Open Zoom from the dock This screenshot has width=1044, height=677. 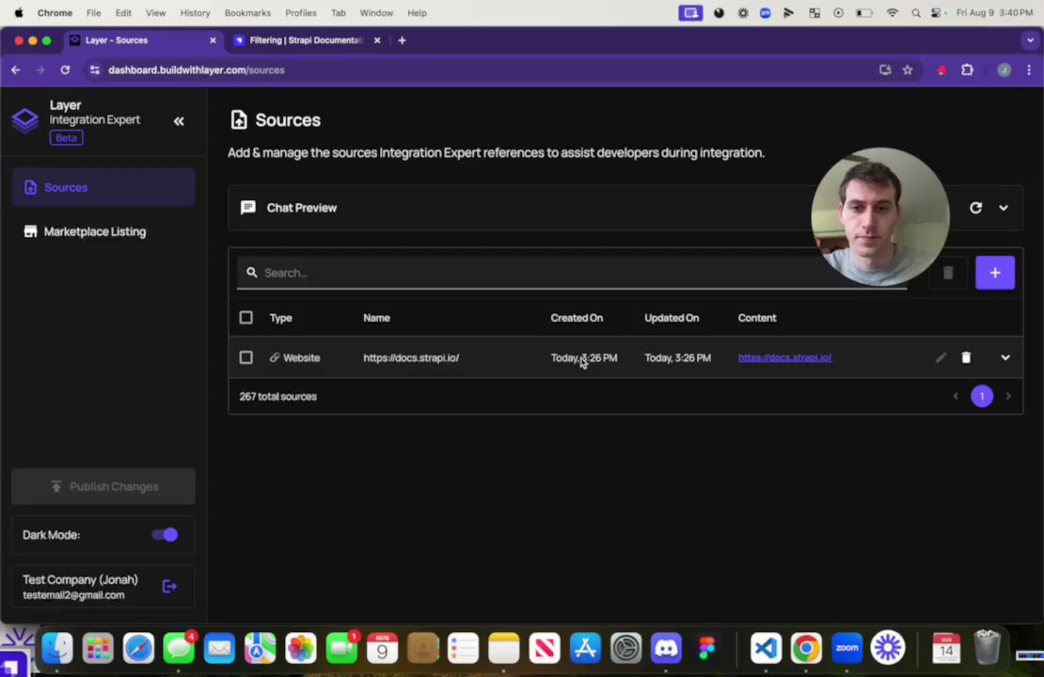point(846,648)
